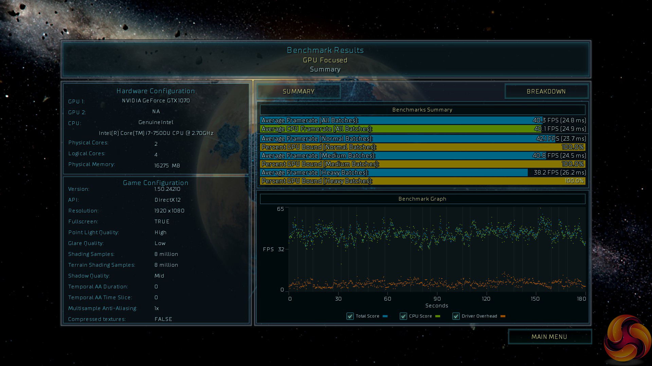Switch to the Summary tab

[x=298, y=91]
